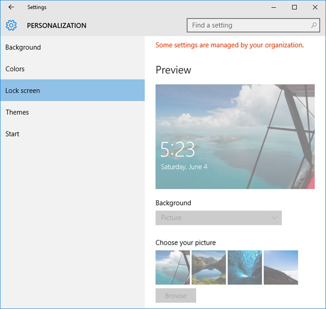Viewport: 326px width, 309px height.
Task: Click the magnifier icon in the search box
Action: [314, 25]
